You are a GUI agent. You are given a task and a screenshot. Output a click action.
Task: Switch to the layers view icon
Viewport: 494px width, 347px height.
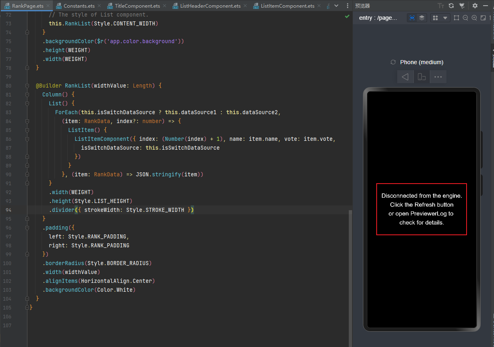pos(421,18)
